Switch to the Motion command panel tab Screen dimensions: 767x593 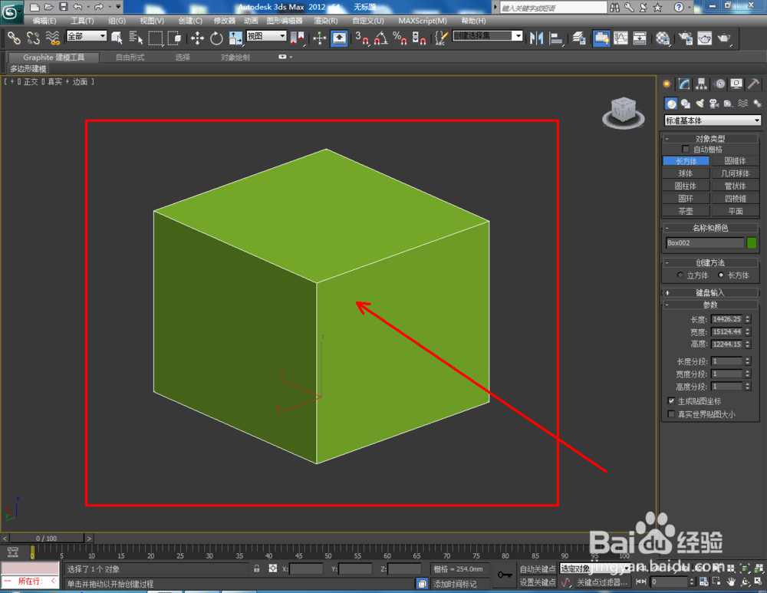click(x=719, y=84)
